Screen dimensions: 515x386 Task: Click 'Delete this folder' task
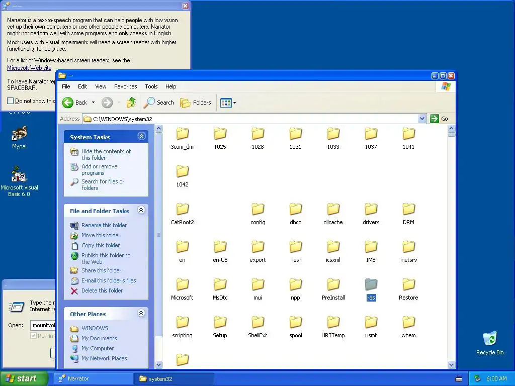[102, 291]
